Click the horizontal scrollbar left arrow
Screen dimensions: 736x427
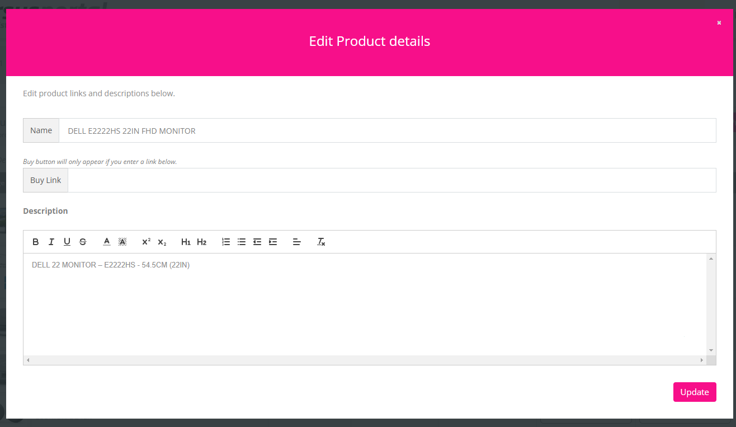(x=28, y=360)
